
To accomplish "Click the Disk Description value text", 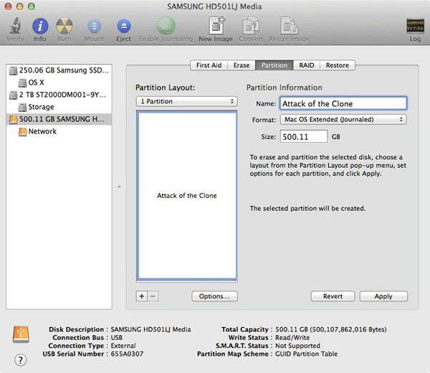I will click(x=150, y=329).
